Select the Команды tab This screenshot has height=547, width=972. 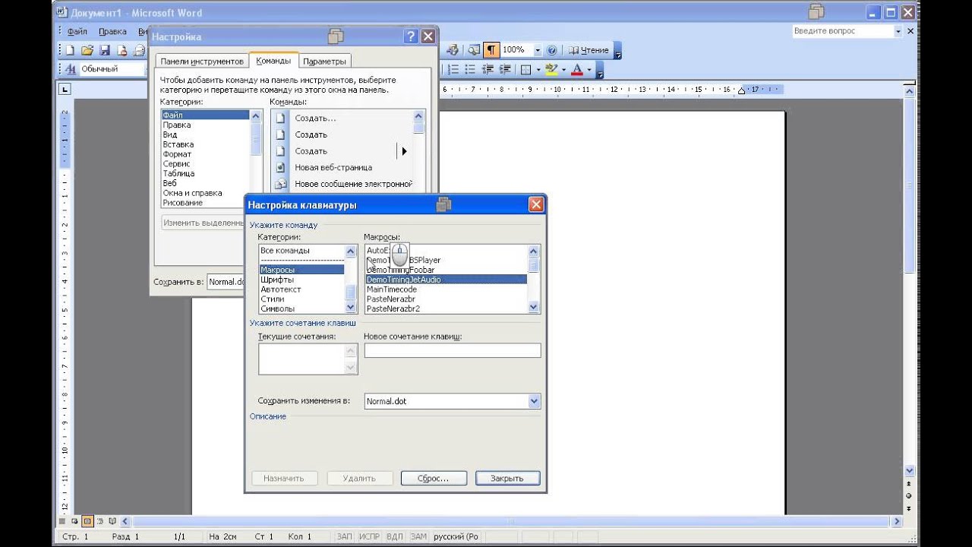click(x=273, y=61)
